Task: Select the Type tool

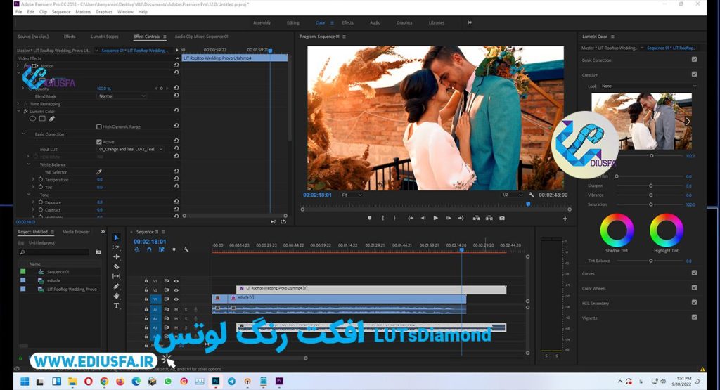Action: pos(116,306)
